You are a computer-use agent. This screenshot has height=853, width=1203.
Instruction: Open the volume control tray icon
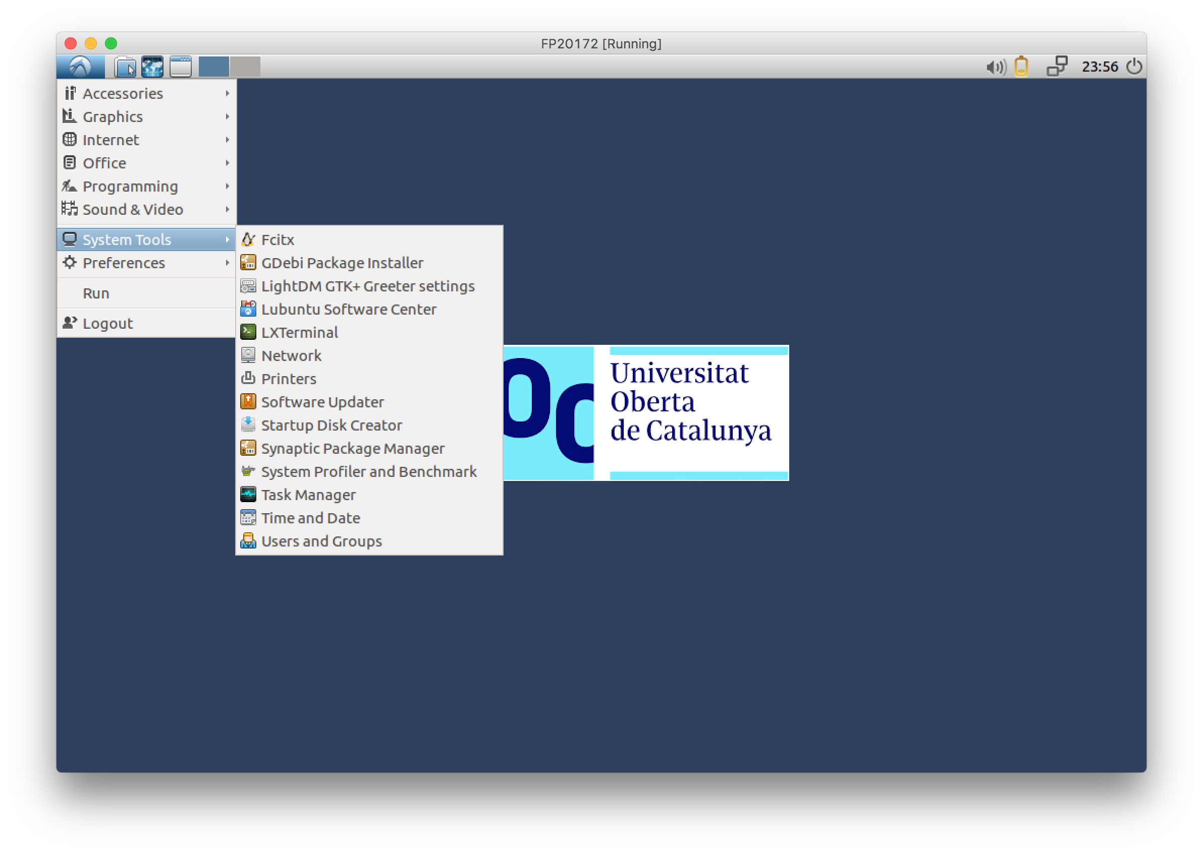pyautogui.click(x=995, y=67)
